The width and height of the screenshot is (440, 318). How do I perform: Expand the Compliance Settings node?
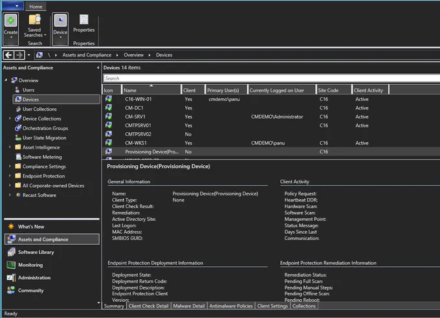(10, 166)
